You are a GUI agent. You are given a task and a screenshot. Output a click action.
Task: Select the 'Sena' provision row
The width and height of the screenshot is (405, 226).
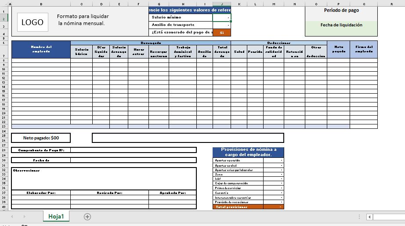tap(248, 175)
